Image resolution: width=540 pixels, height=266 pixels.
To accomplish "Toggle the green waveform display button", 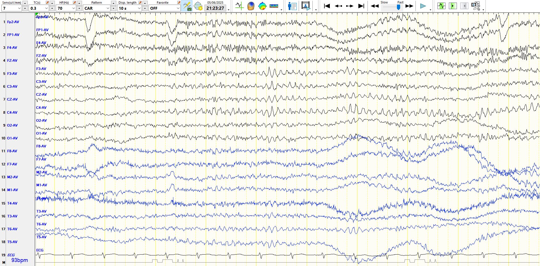I will (x=441, y=6).
